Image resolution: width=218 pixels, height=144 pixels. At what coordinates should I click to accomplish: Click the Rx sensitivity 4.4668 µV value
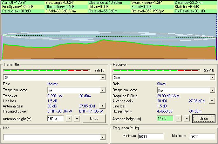[x=165, y=111]
